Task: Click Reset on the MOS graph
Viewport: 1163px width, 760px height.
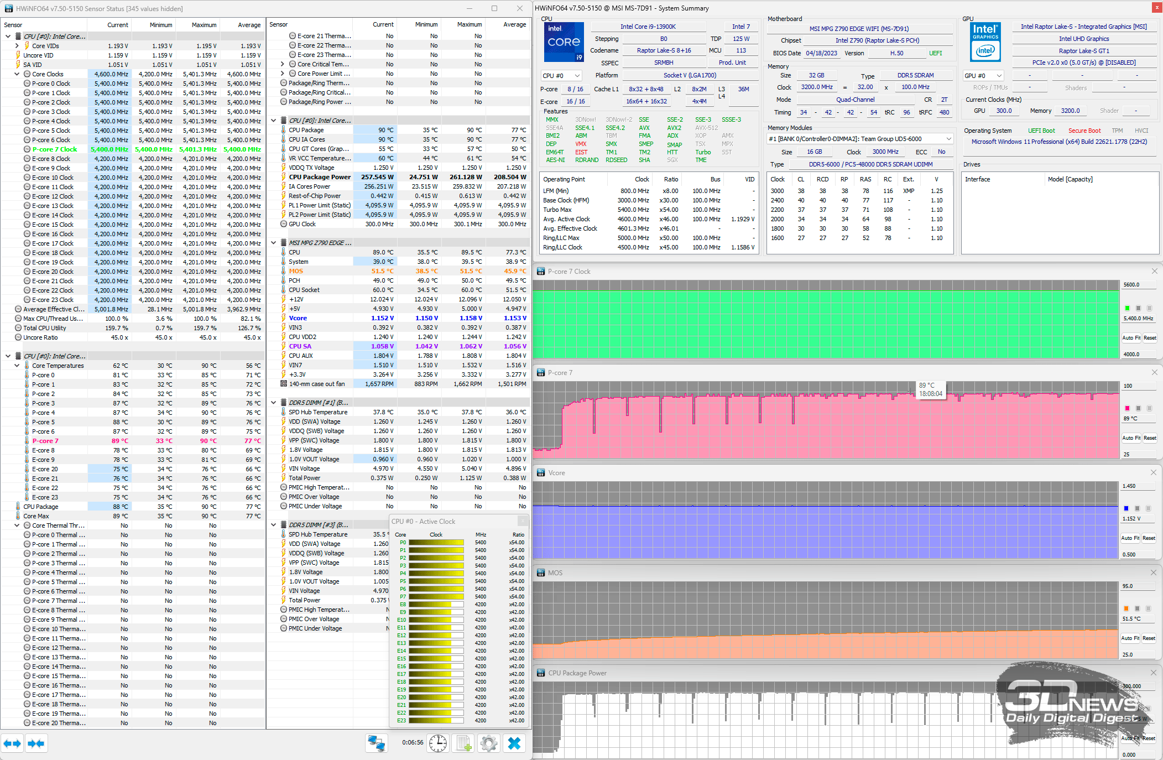Action: click(1149, 638)
